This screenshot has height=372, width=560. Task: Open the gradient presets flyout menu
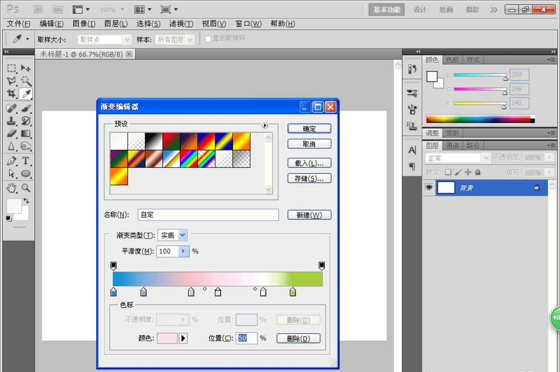pyautogui.click(x=265, y=125)
